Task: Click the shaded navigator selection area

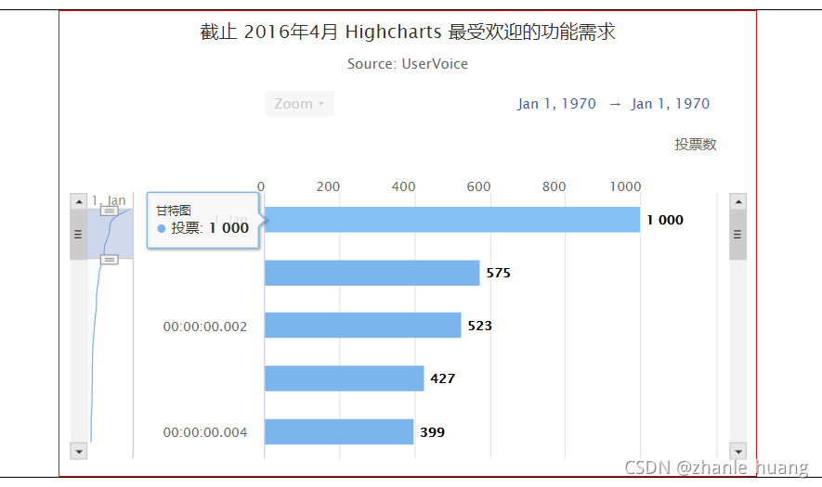Action: tap(111, 234)
